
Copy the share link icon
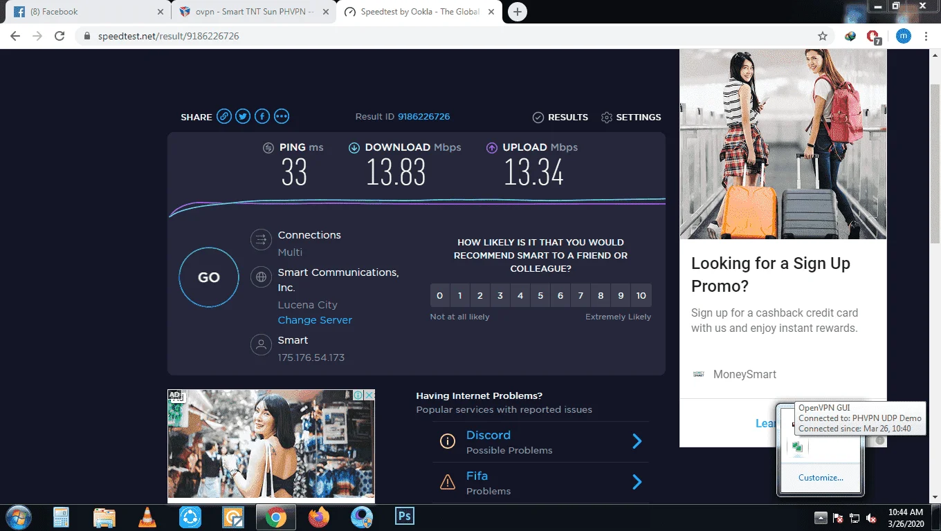point(223,117)
